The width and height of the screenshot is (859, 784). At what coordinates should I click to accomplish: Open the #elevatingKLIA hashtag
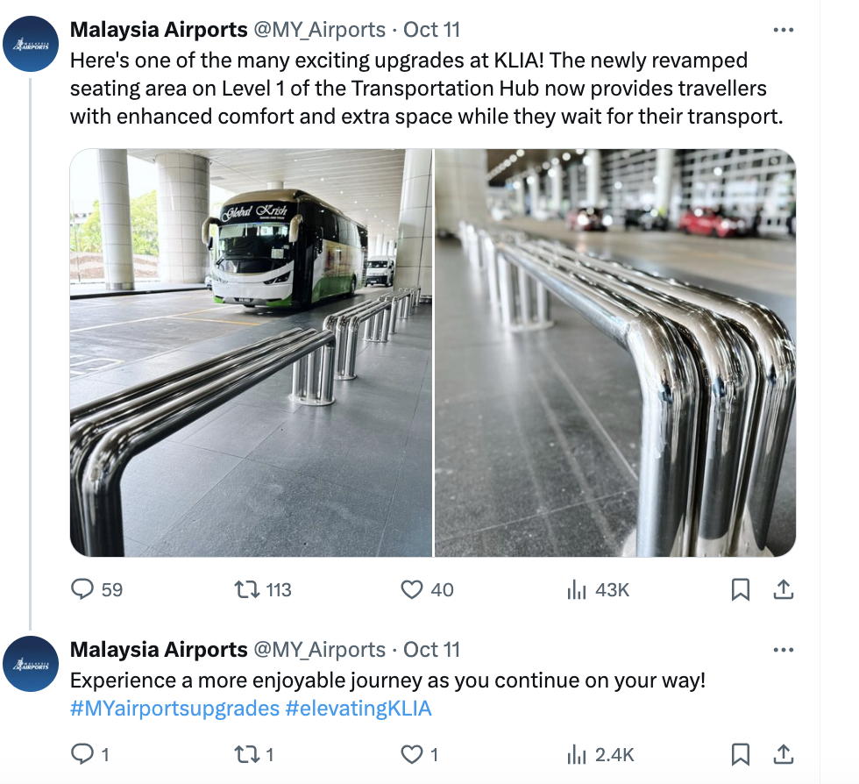coord(359,709)
